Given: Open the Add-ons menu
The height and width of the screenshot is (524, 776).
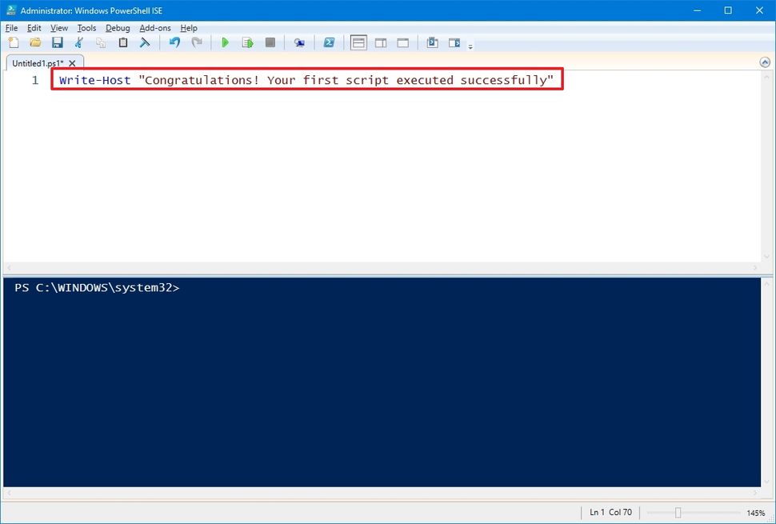Looking at the screenshot, I should click(x=154, y=27).
